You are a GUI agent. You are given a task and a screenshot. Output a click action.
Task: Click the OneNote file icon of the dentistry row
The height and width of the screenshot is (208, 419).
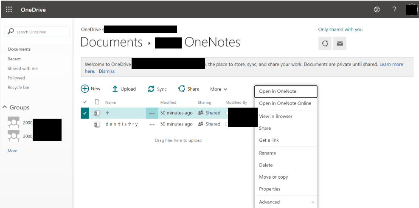coord(97,124)
